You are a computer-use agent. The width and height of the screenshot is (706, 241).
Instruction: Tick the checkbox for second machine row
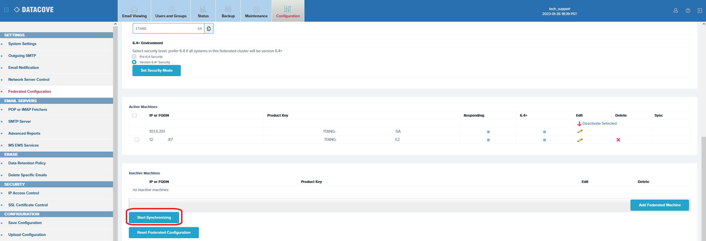[x=137, y=140]
